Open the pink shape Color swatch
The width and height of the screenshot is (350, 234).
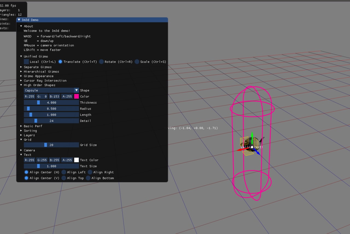(x=77, y=96)
